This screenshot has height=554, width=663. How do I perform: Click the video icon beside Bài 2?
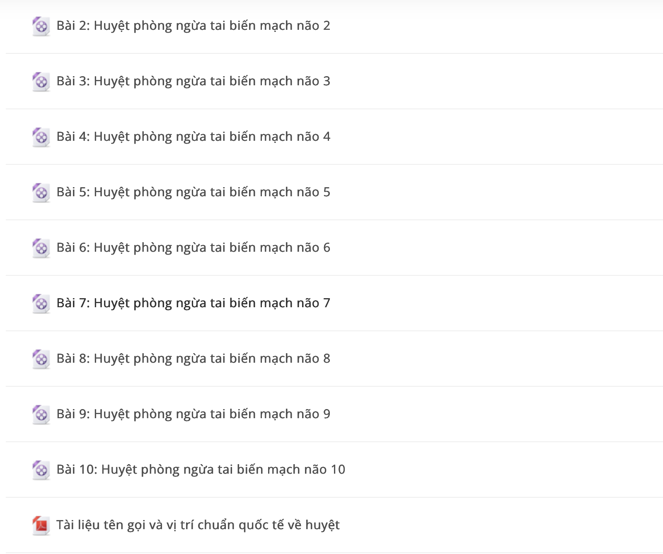pyautogui.click(x=41, y=26)
